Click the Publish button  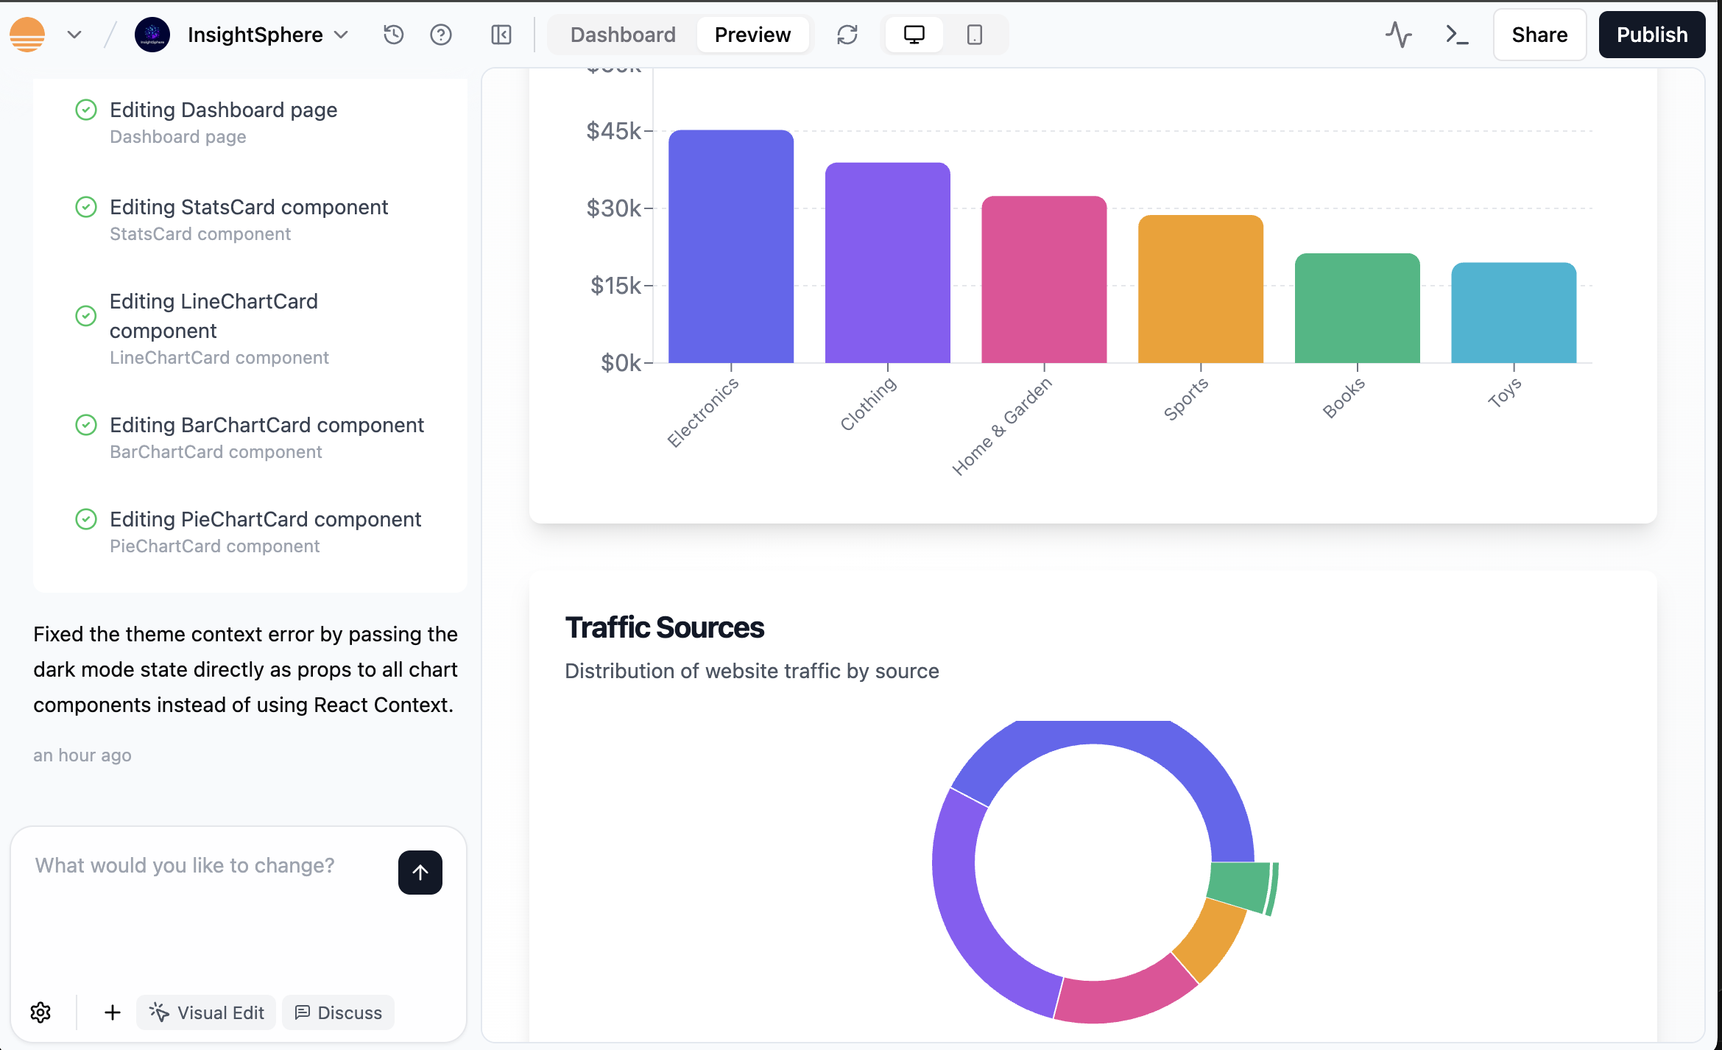(x=1651, y=35)
